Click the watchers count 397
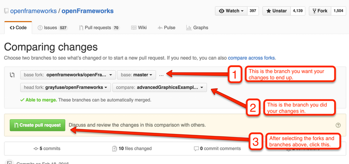This screenshot has width=349, height=164. point(253,11)
